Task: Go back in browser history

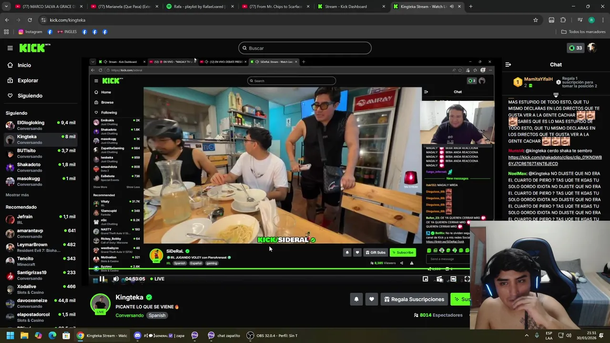Action: pos(7,20)
